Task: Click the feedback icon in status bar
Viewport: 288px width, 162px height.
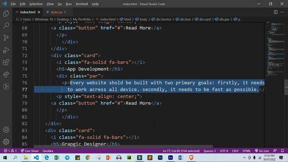Action: tap(275, 151)
